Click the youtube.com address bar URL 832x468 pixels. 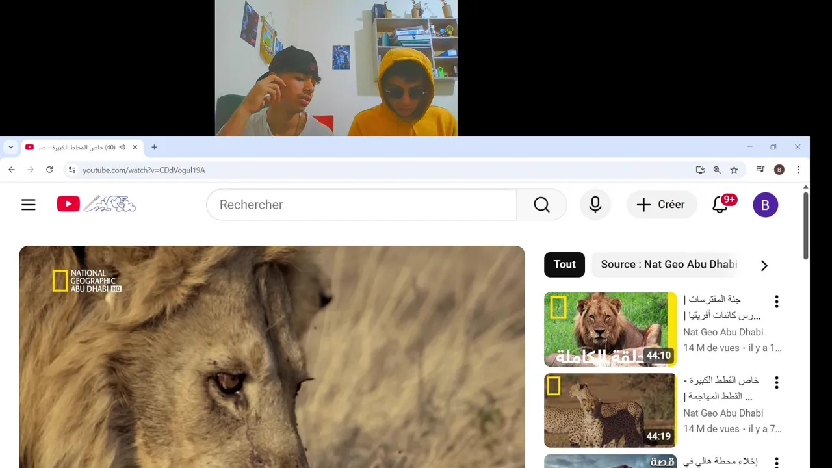144,170
